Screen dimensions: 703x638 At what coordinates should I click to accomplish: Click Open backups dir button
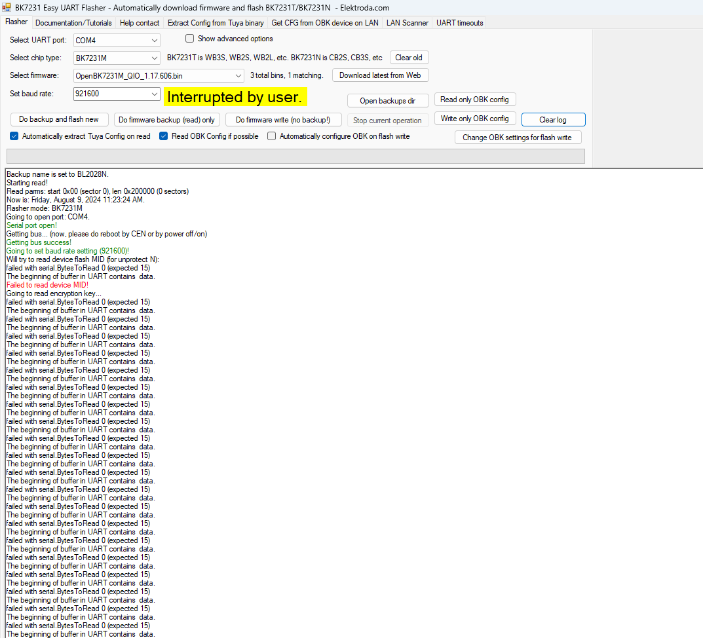[x=388, y=101]
